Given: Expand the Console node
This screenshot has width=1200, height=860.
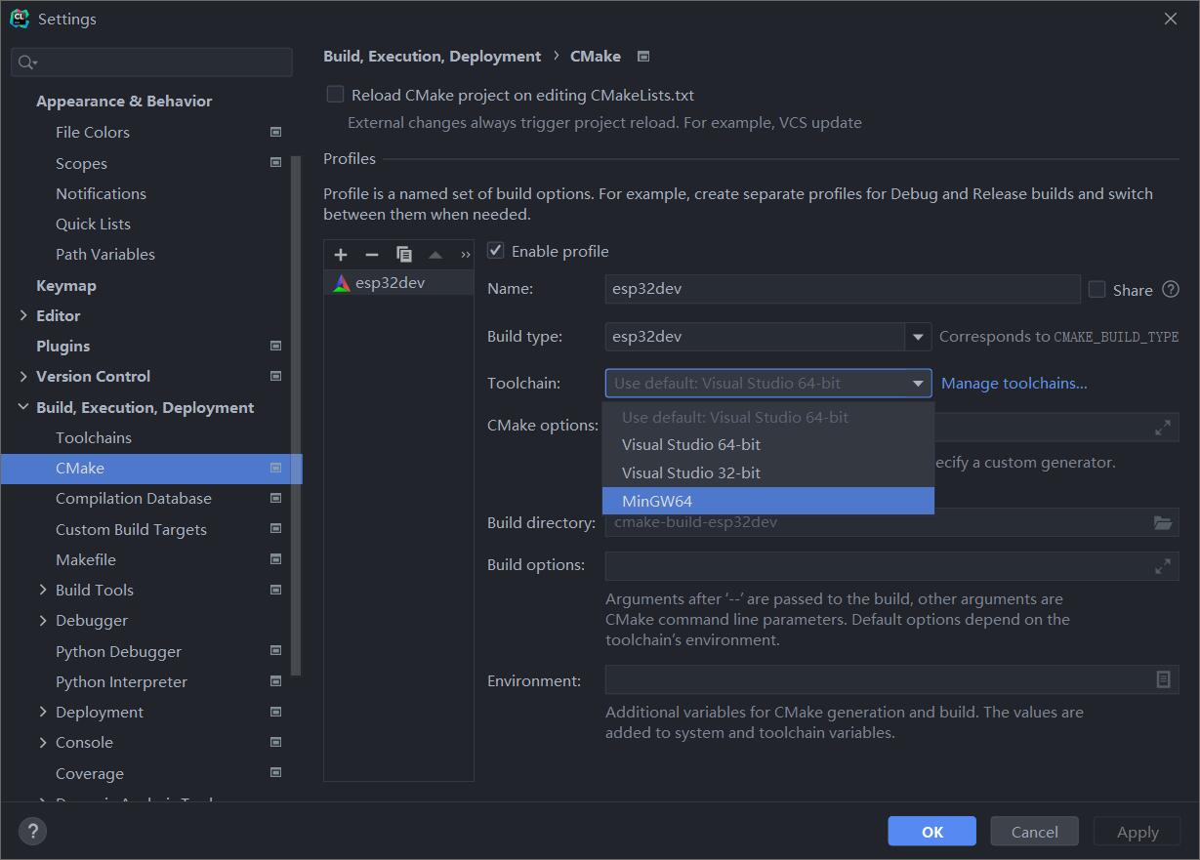Looking at the screenshot, I should click(43, 742).
